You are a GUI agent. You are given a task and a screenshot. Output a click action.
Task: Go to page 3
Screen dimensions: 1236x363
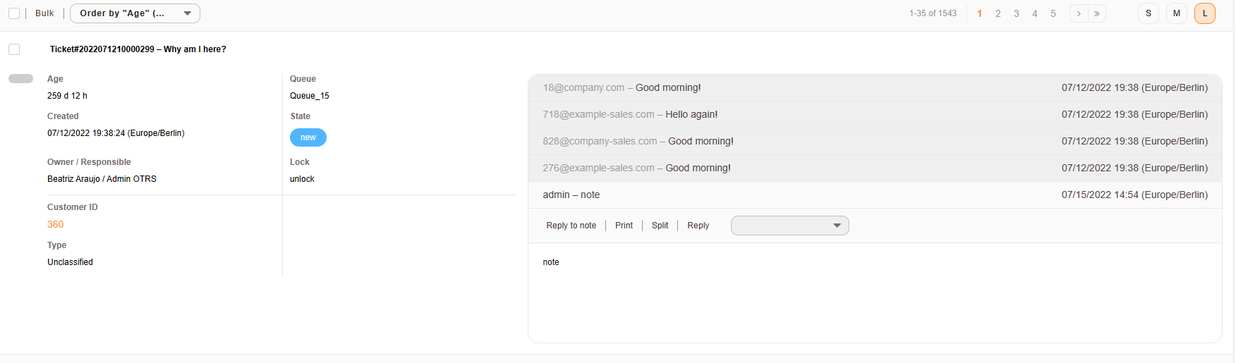[x=1016, y=13]
